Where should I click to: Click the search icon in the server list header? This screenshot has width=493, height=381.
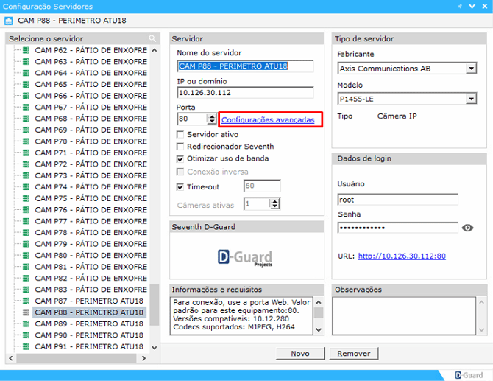pos(152,38)
